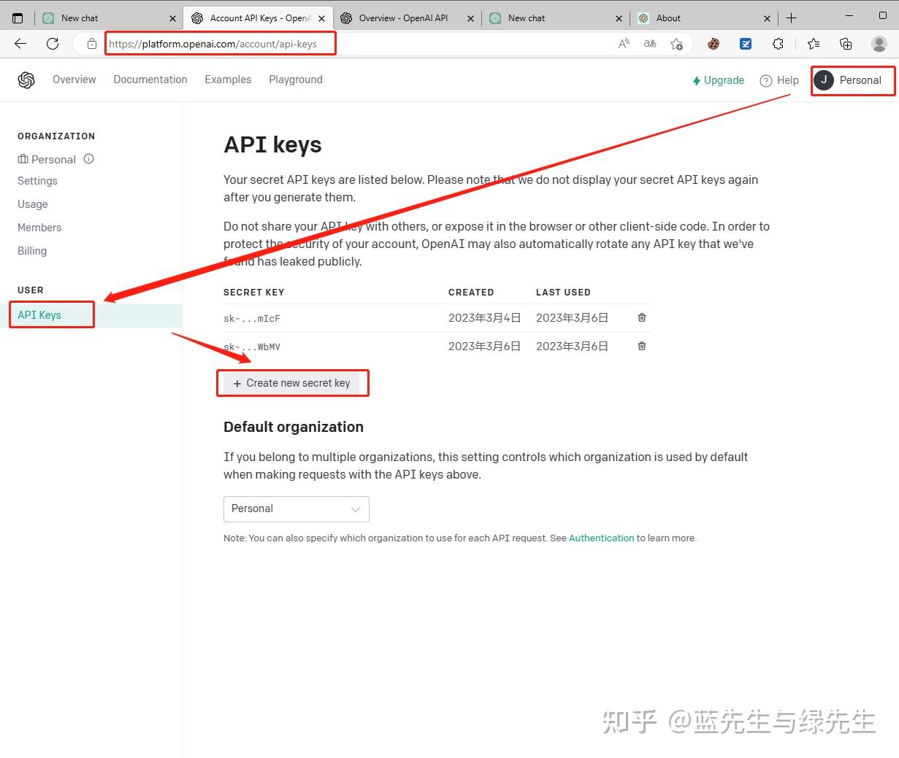
Task: Open the Help menu with question mark icon
Action: [x=779, y=80]
